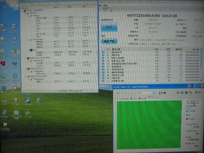The width and height of the screenshot is (204, 153).
Task: Switch to the Info tab in HD Tune
Action: pyautogui.click(x=134, y=98)
